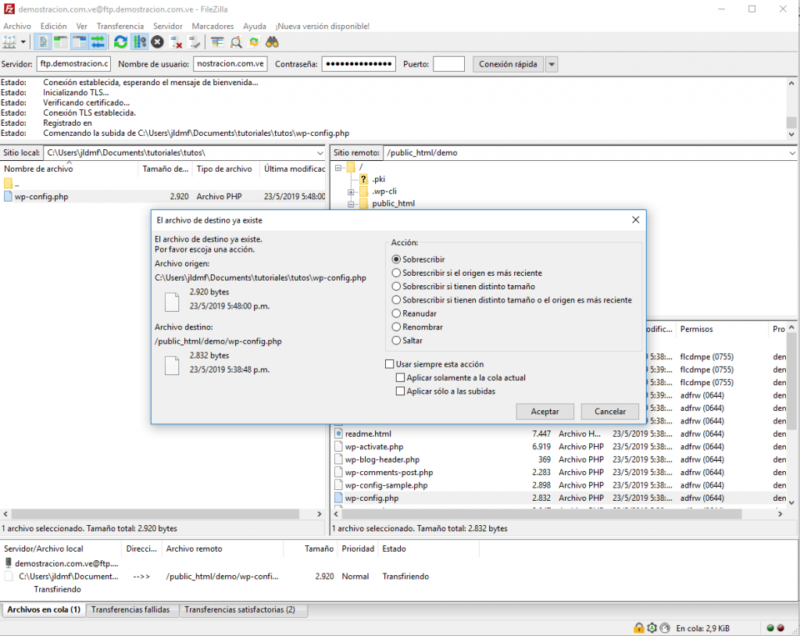The image size is (800, 636).
Task: Click the Puerto input field
Action: pos(448,64)
